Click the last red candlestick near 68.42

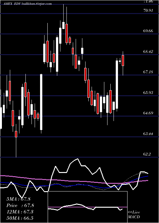(123, 61)
